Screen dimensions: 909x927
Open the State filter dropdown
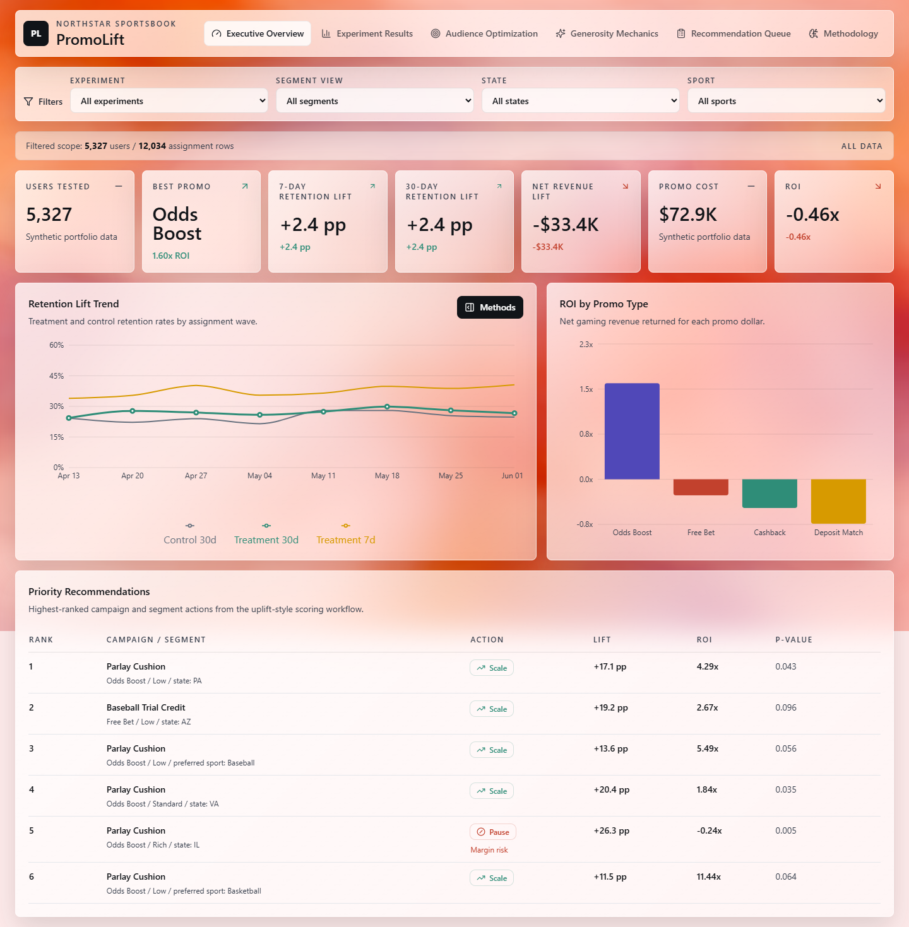click(x=581, y=100)
